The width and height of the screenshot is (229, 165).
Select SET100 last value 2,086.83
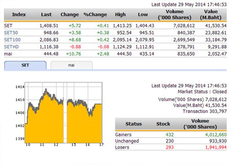[49, 40]
